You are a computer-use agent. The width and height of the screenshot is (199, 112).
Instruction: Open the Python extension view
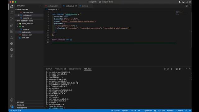click(12, 44)
